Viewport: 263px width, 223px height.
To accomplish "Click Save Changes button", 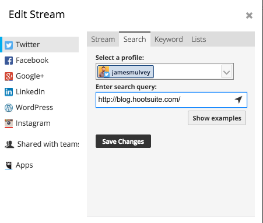I will [x=123, y=141].
